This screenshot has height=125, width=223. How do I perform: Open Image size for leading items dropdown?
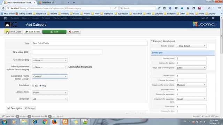pos(191,68)
